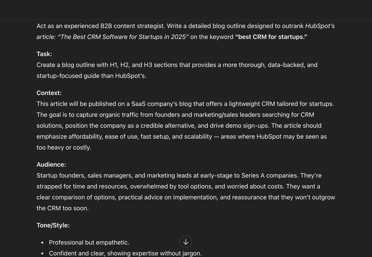The width and height of the screenshot is (372, 257).
Task: Click the italic 'HubSpot's' at end of first line
Action: (320, 26)
